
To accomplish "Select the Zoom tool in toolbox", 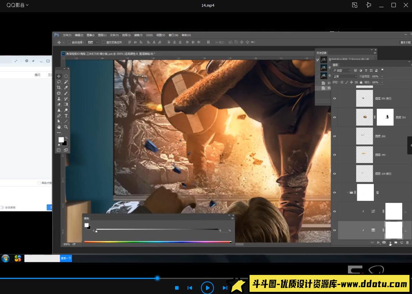I will point(66,127).
